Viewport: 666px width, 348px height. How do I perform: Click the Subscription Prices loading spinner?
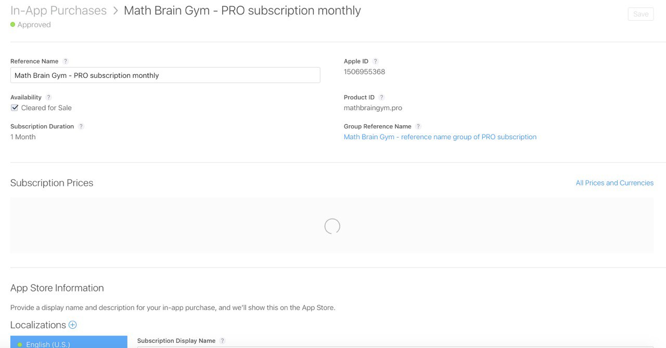click(x=332, y=226)
